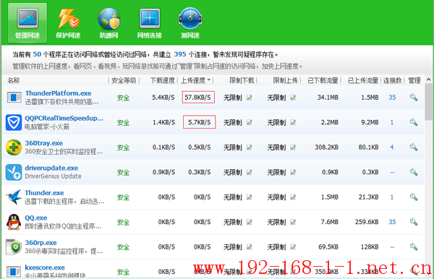Open the 测网速 speed test tab
This screenshot has height=279, width=434.
(190, 24)
